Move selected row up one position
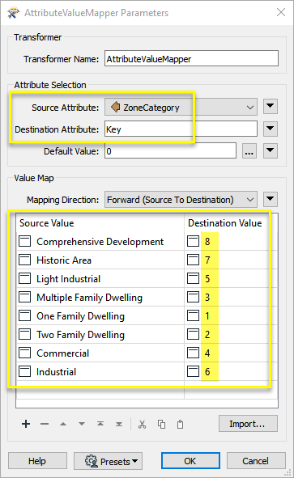The width and height of the screenshot is (294, 478). [63, 424]
